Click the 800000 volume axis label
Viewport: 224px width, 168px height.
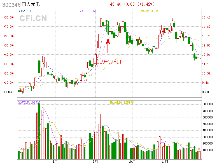[x=209, y=104]
